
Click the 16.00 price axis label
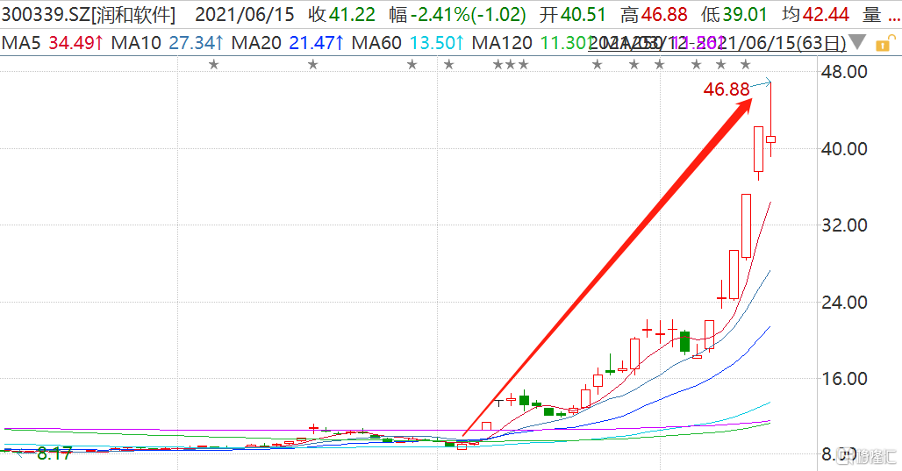(844, 379)
